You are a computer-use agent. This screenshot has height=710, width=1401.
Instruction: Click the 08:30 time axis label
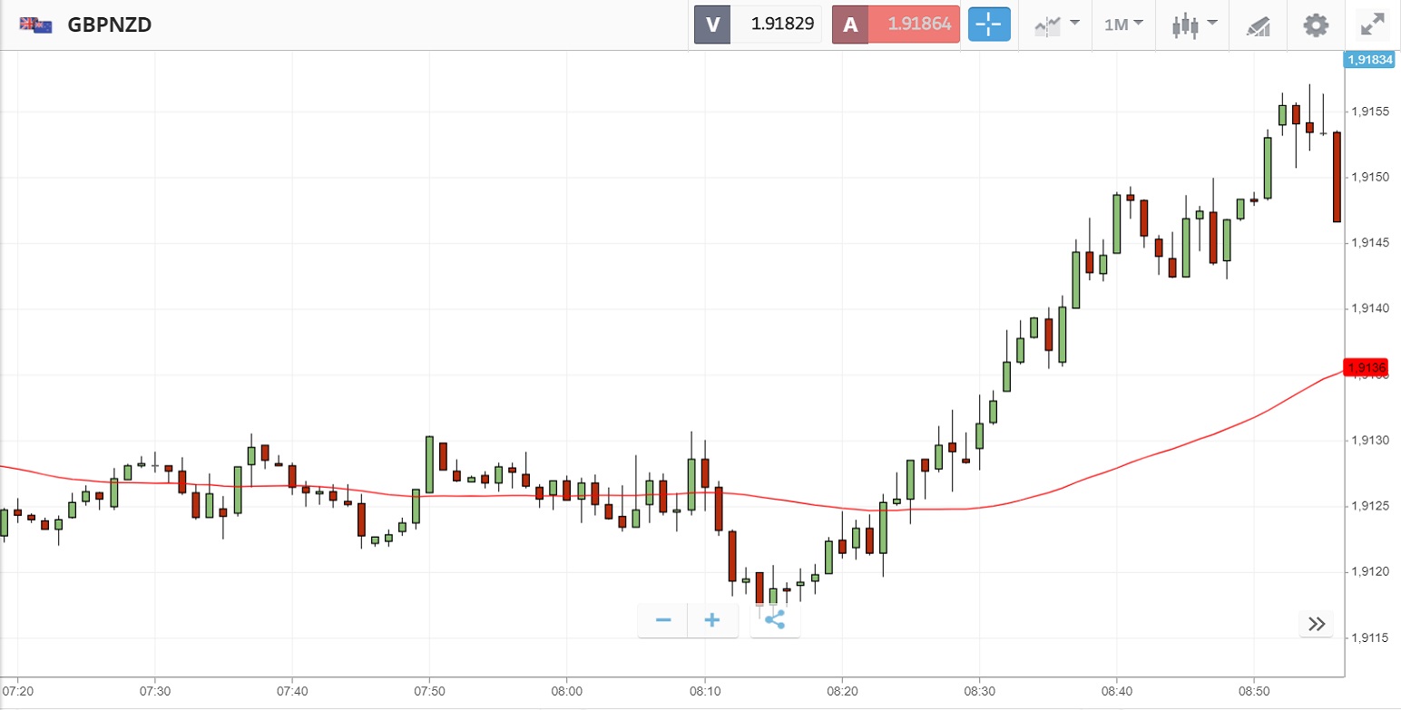click(979, 691)
